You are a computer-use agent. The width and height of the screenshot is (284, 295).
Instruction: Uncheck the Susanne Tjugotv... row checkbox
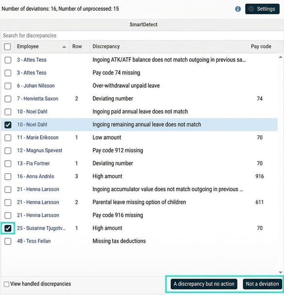coord(8,229)
